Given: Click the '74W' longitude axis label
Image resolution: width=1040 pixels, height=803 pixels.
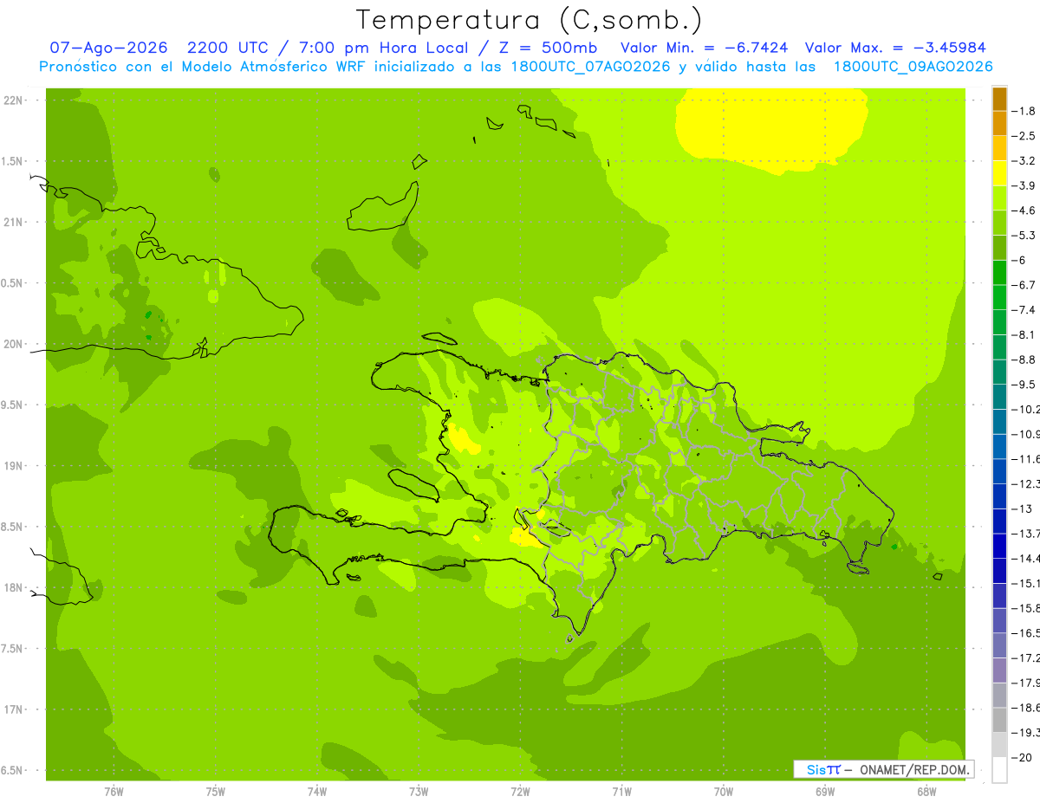Looking at the screenshot, I should point(316,792).
